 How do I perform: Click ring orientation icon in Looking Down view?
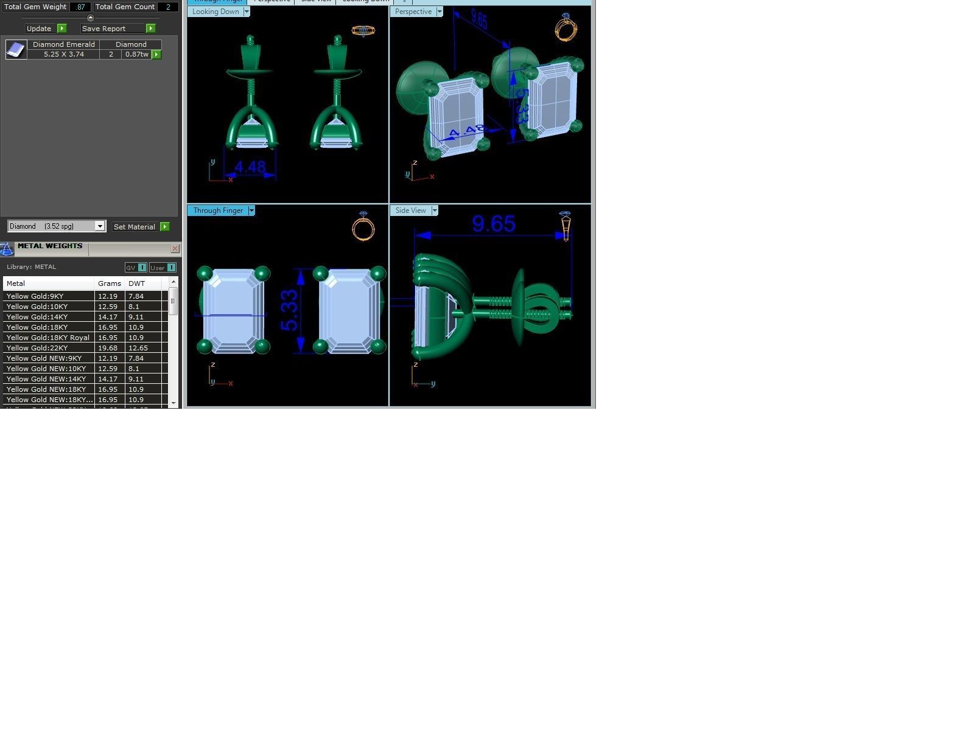click(x=363, y=30)
